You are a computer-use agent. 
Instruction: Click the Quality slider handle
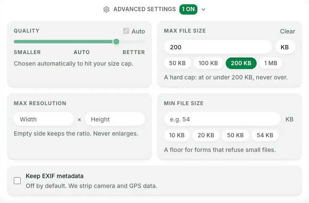(x=116, y=42)
